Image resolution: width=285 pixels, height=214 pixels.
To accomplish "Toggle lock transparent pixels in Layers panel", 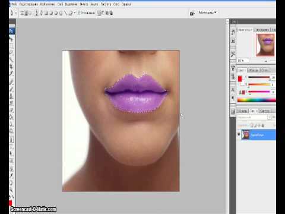I will tap(252, 125).
